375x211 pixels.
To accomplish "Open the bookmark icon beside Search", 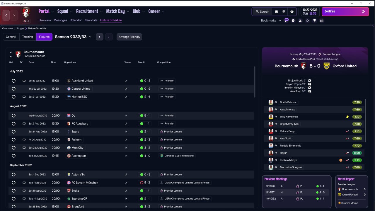I will (276, 12).
